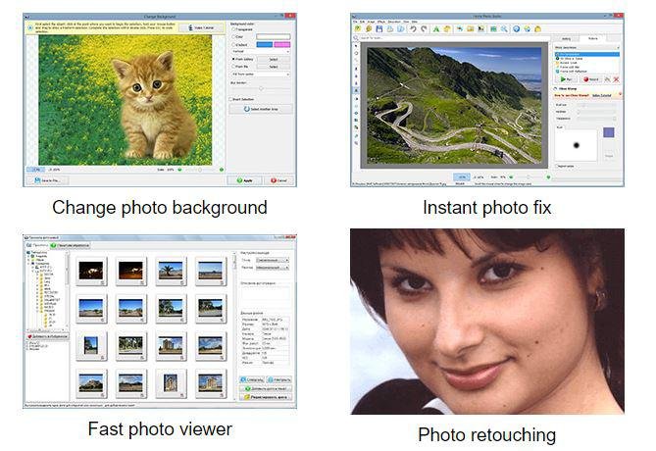The width and height of the screenshot is (656, 451).
Task: Select the From gallery radio option
Action: (233, 60)
